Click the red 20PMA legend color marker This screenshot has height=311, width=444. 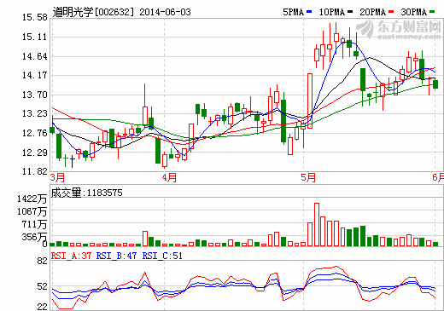[391, 12]
